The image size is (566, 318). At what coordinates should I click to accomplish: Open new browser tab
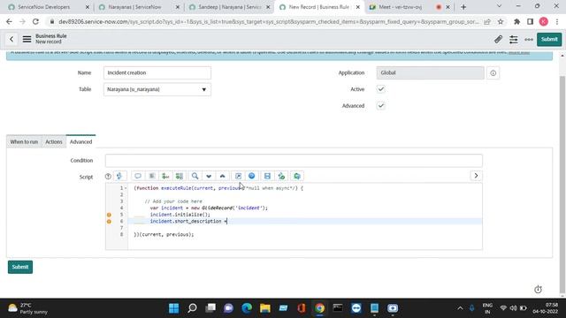(463, 7)
